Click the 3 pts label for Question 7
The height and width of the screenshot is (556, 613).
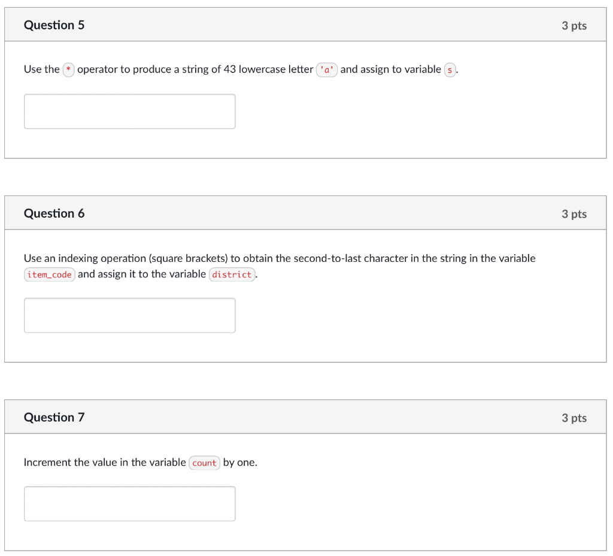click(x=573, y=418)
